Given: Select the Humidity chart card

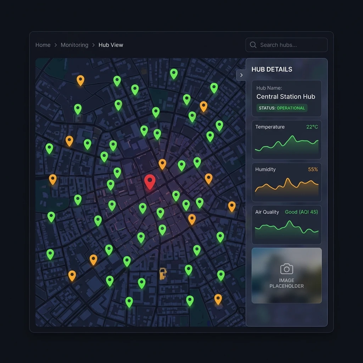Looking at the screenshot, I should point(286,182).
